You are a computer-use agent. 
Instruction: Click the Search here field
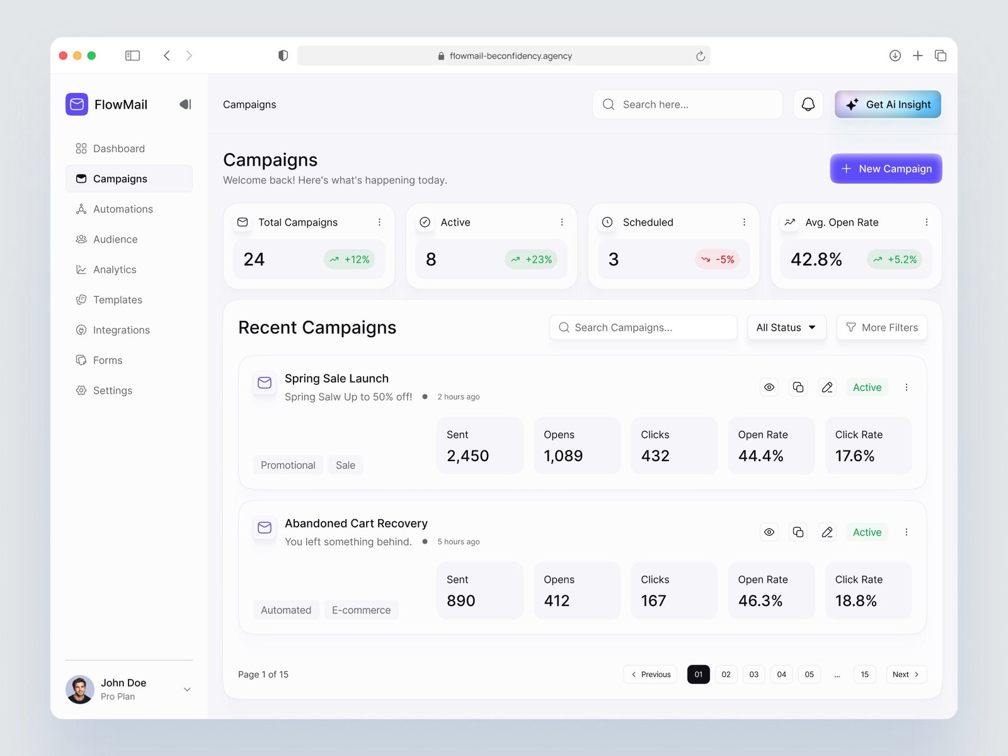tap(687, 105)
